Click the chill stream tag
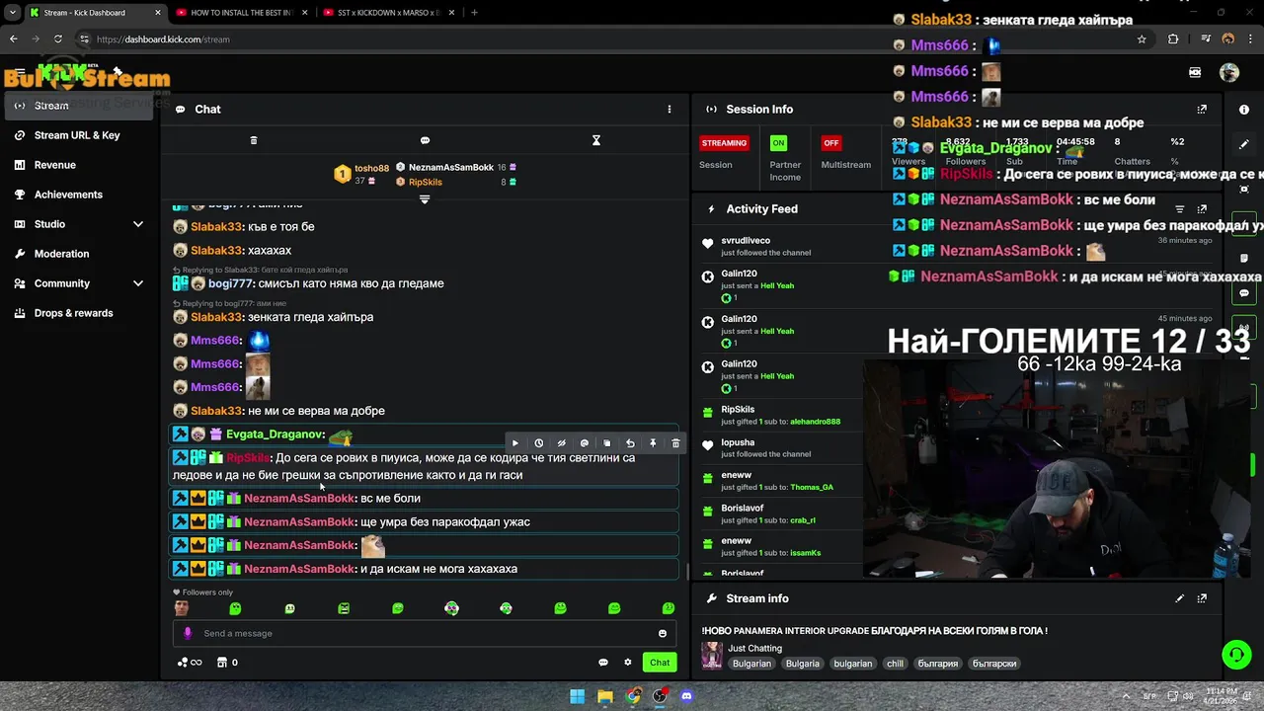Screen dimensions: 1264x711 895,664
